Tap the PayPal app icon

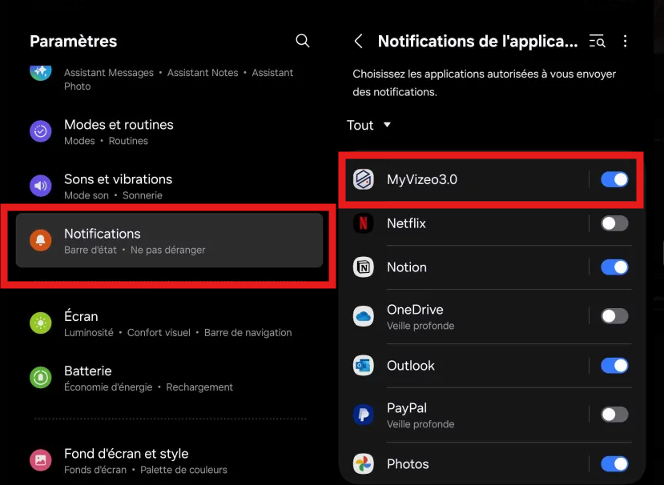tap(364, 415)
